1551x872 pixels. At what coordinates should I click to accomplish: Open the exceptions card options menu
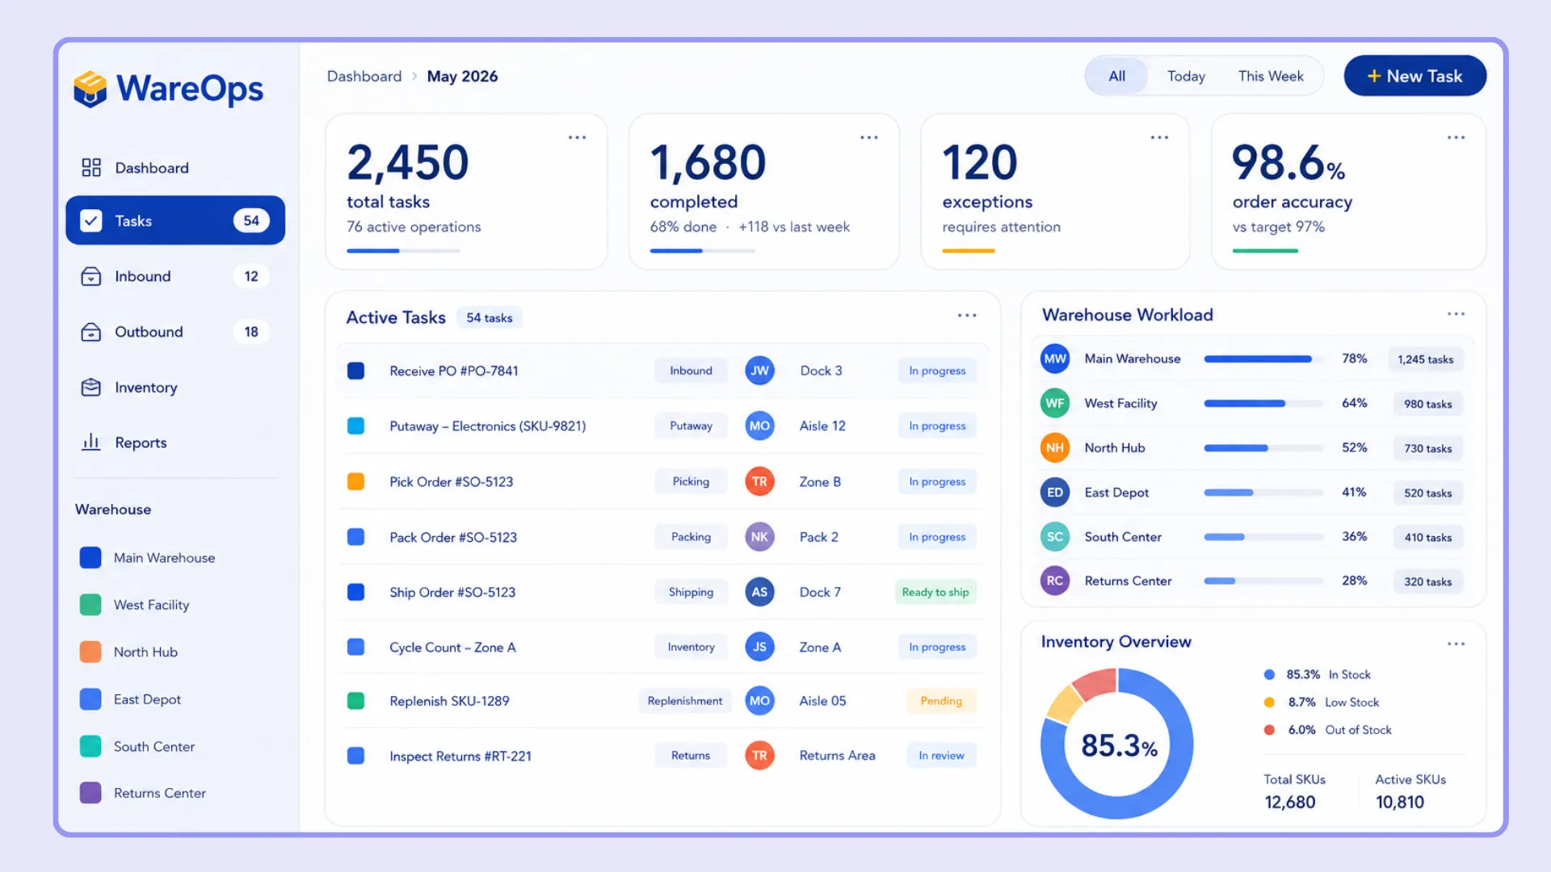point(1160,137)
